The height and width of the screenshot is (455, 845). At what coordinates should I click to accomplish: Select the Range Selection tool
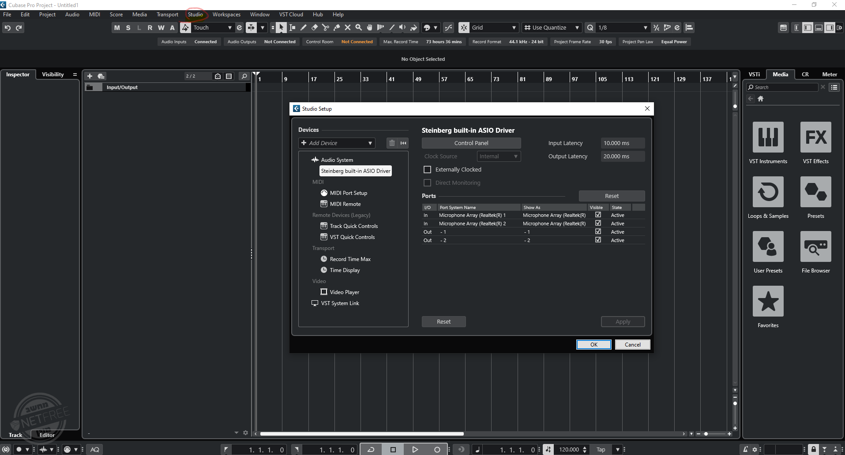pos(292,27)
